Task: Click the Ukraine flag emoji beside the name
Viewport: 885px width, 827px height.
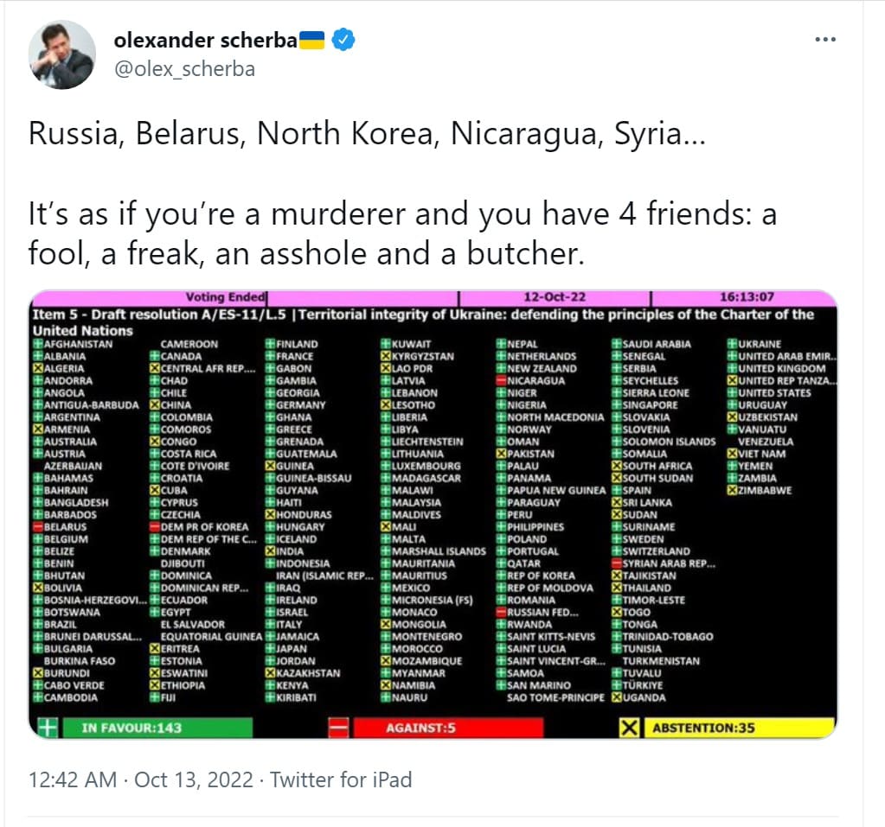Action: pos(312,40)
